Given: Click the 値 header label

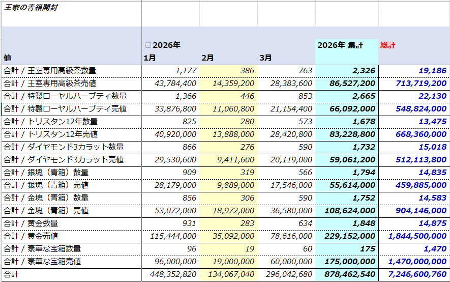Looking at the screenshot, I should coord(7,58).
